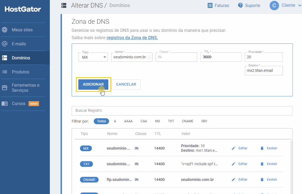Viewport: 302px width, 194px height.
Task: Click pencil icon in the TXT record row
Action: point(233,164)
